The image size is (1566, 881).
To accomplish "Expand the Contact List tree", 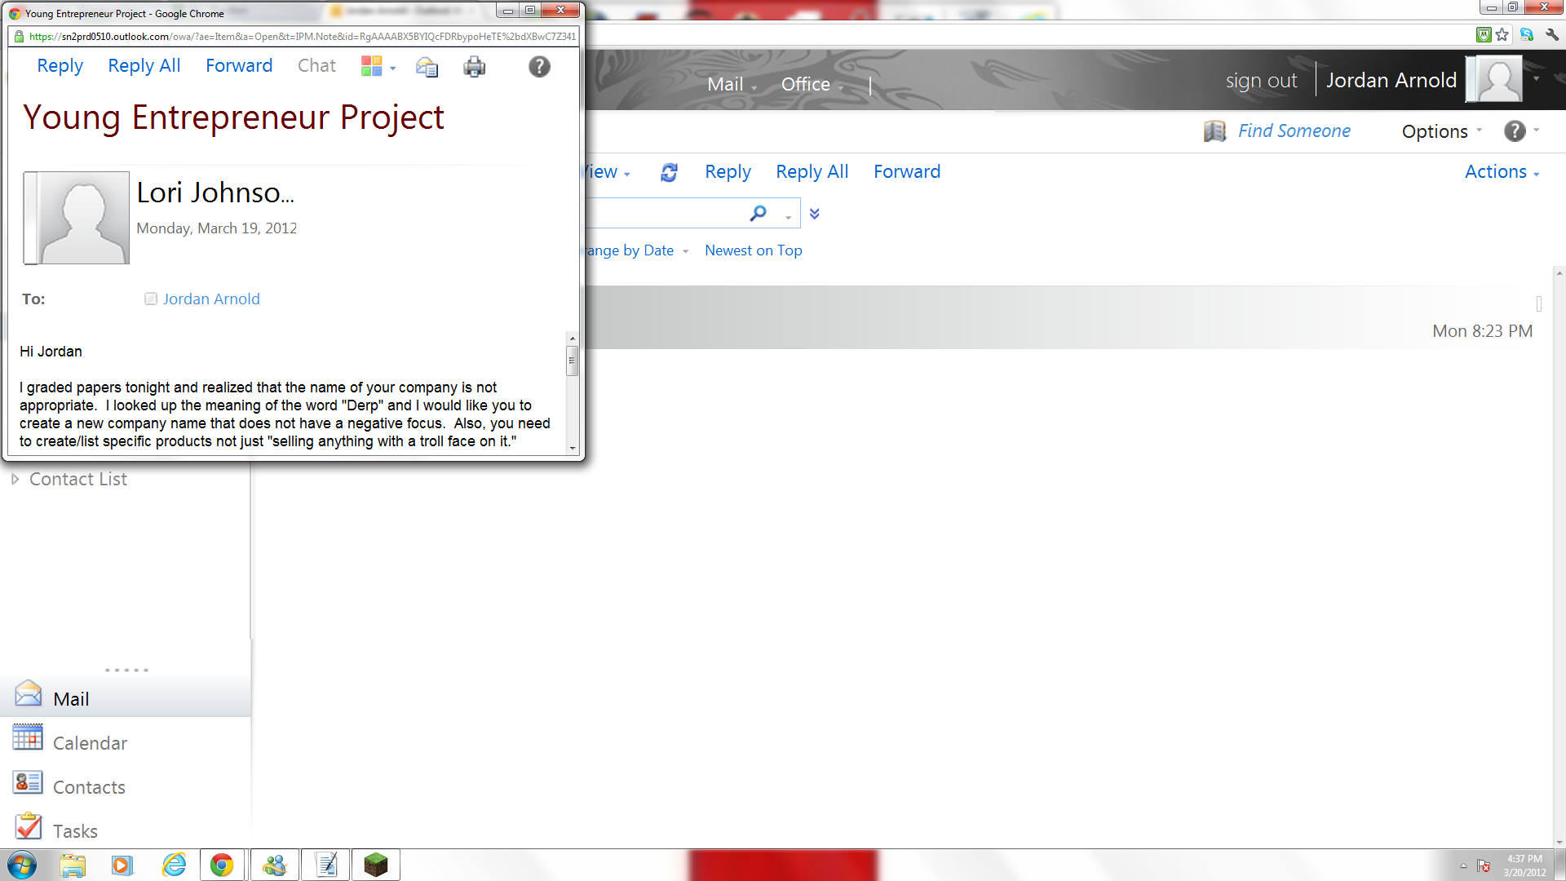I will point(15,480).
